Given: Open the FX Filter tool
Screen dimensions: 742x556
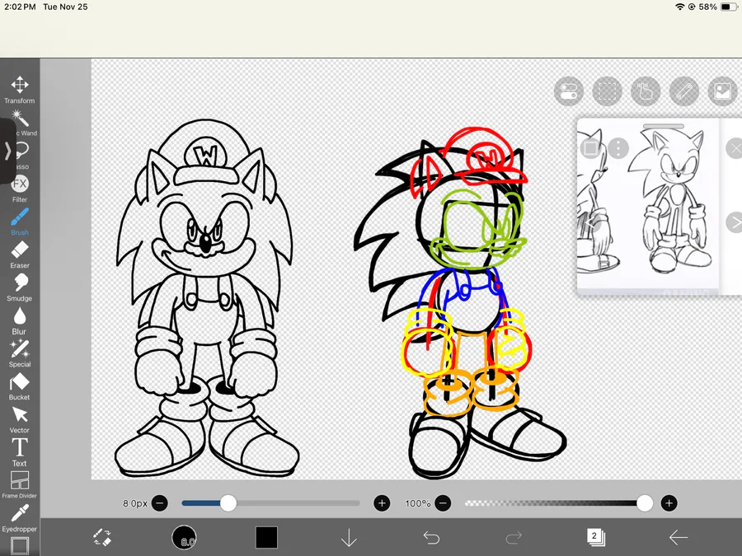Looking at the screenshot, I should click(20, 189).
